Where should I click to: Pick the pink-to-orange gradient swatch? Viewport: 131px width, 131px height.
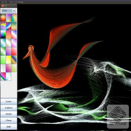tap(8, 35)
